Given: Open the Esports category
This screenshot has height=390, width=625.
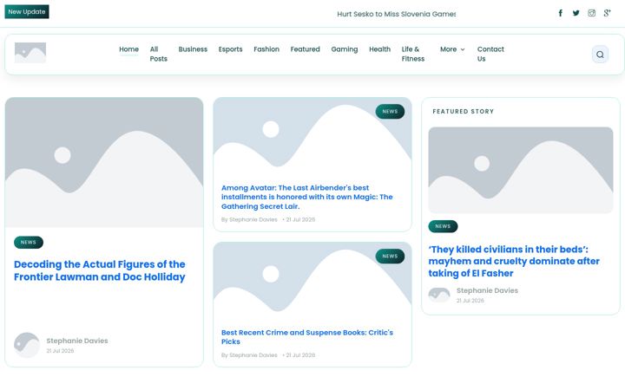Looking at the screenshot, I should pos(230,49).
